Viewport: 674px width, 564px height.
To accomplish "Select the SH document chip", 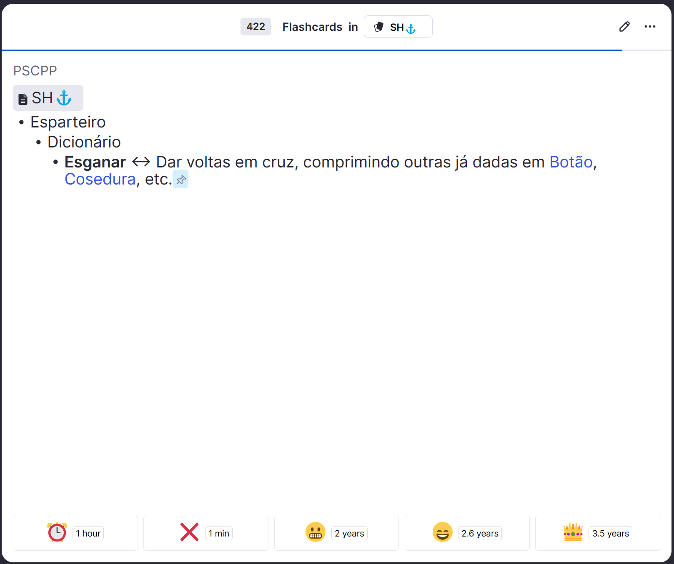I will [48, 98].
